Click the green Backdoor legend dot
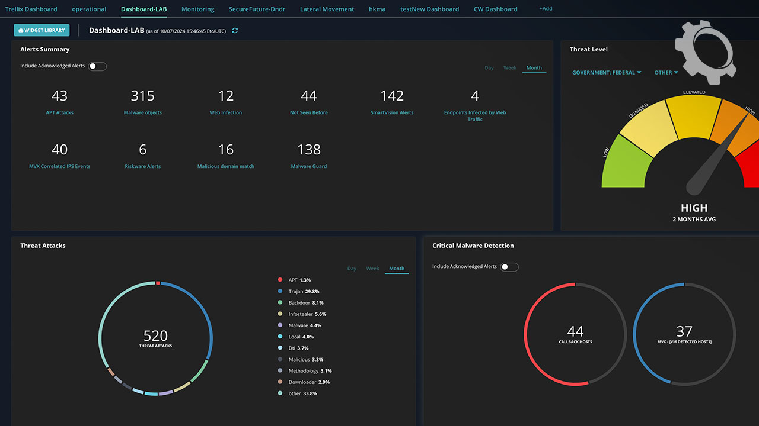This screenshot has width=759, height=426. (x=280, y=302)
